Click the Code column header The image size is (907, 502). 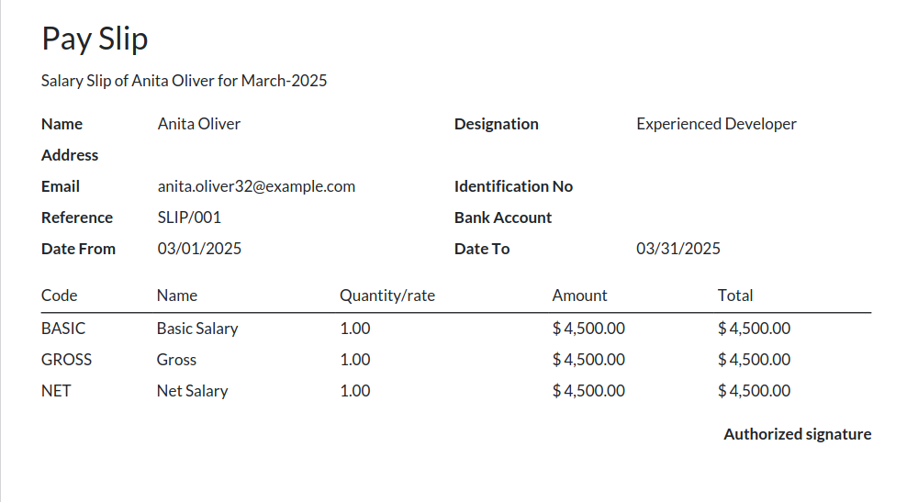pos(59,296)
